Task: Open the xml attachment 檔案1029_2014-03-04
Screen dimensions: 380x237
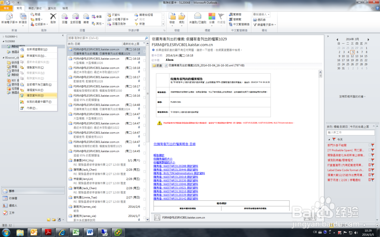Action: [204, 66]
